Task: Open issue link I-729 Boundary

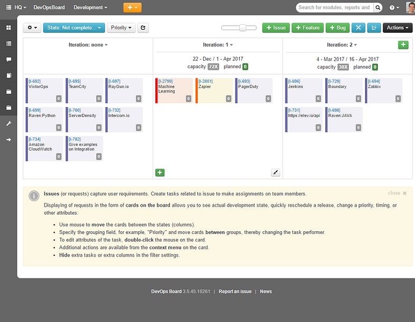Action: (334, 81)
